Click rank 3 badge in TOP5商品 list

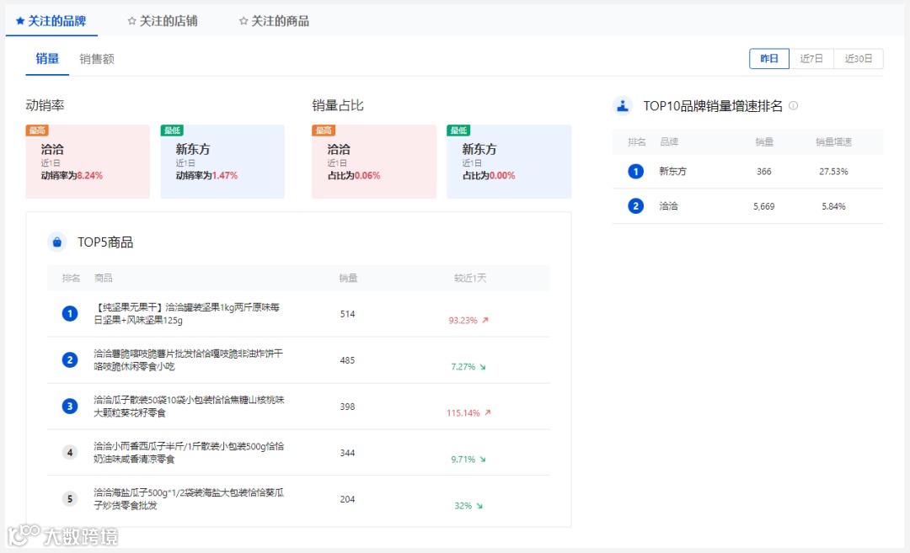click(x=70, y=407)
